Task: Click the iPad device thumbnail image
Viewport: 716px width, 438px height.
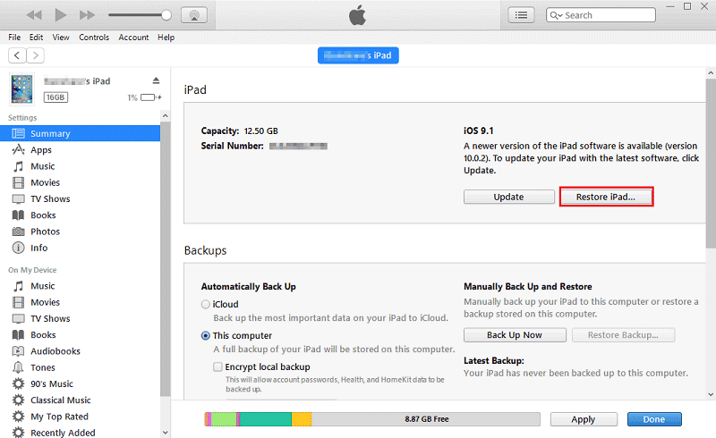Action: pos(21,89)
